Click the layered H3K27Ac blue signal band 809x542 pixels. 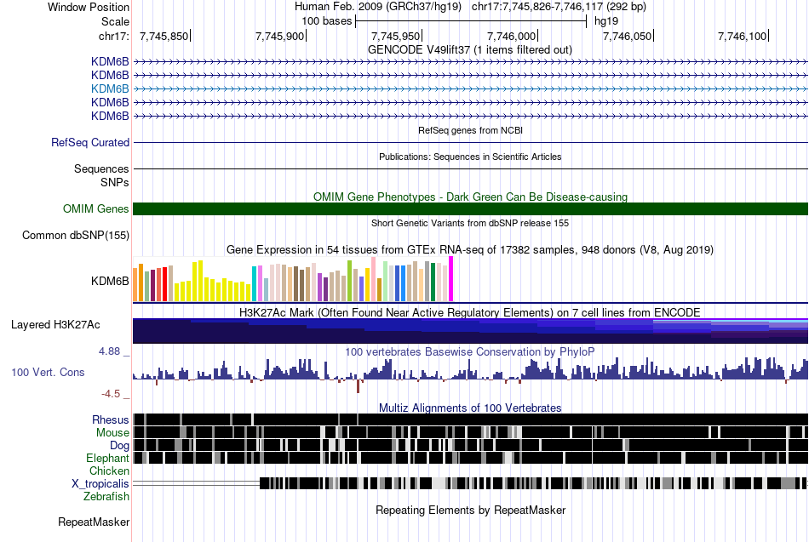click(x=471, y=331)
